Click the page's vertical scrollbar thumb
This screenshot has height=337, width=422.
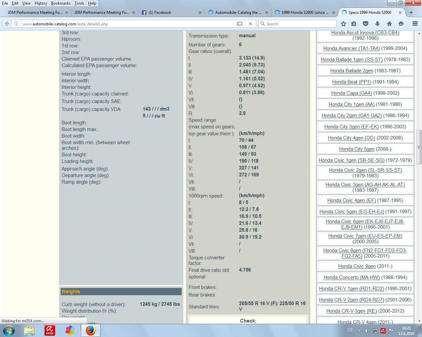(x=419, y=147)
